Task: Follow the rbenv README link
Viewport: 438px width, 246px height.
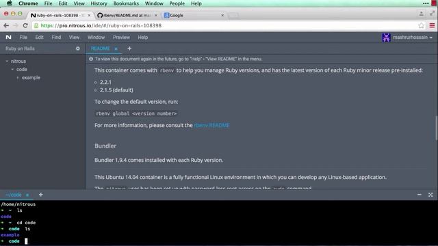Action: pos(211,125)
